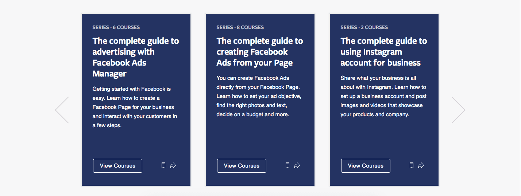The height and width of the screenshot is (196, 521).
Task: Bookmark the Facebook Ads from your Page series
Action: click(287, 166)
